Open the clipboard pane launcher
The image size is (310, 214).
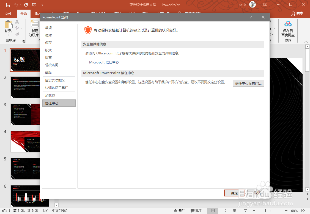tap(24, 41)
